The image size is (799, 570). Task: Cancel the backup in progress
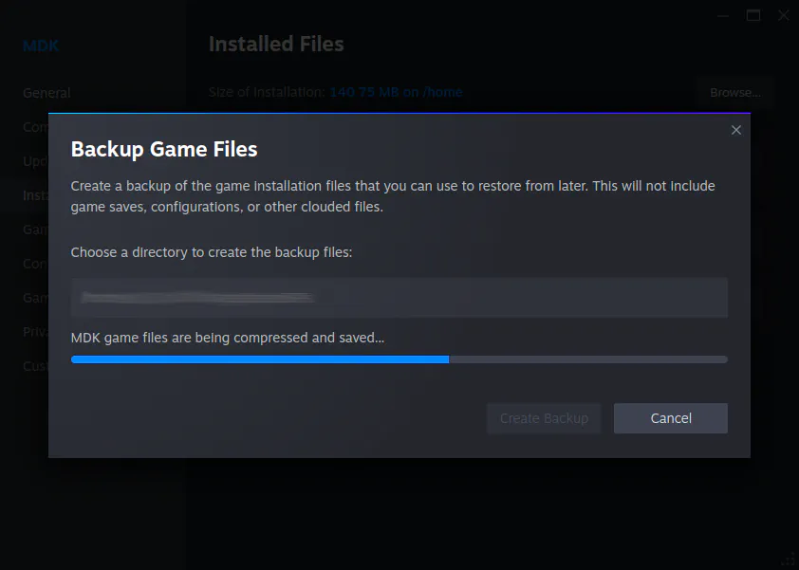(x=671, y=418)
